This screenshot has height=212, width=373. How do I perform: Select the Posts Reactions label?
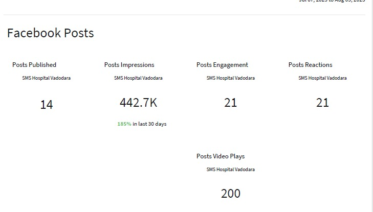coord(310,65)
